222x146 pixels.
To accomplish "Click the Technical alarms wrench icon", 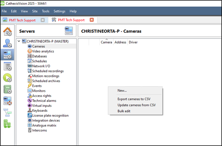I will tap(30, 101).
